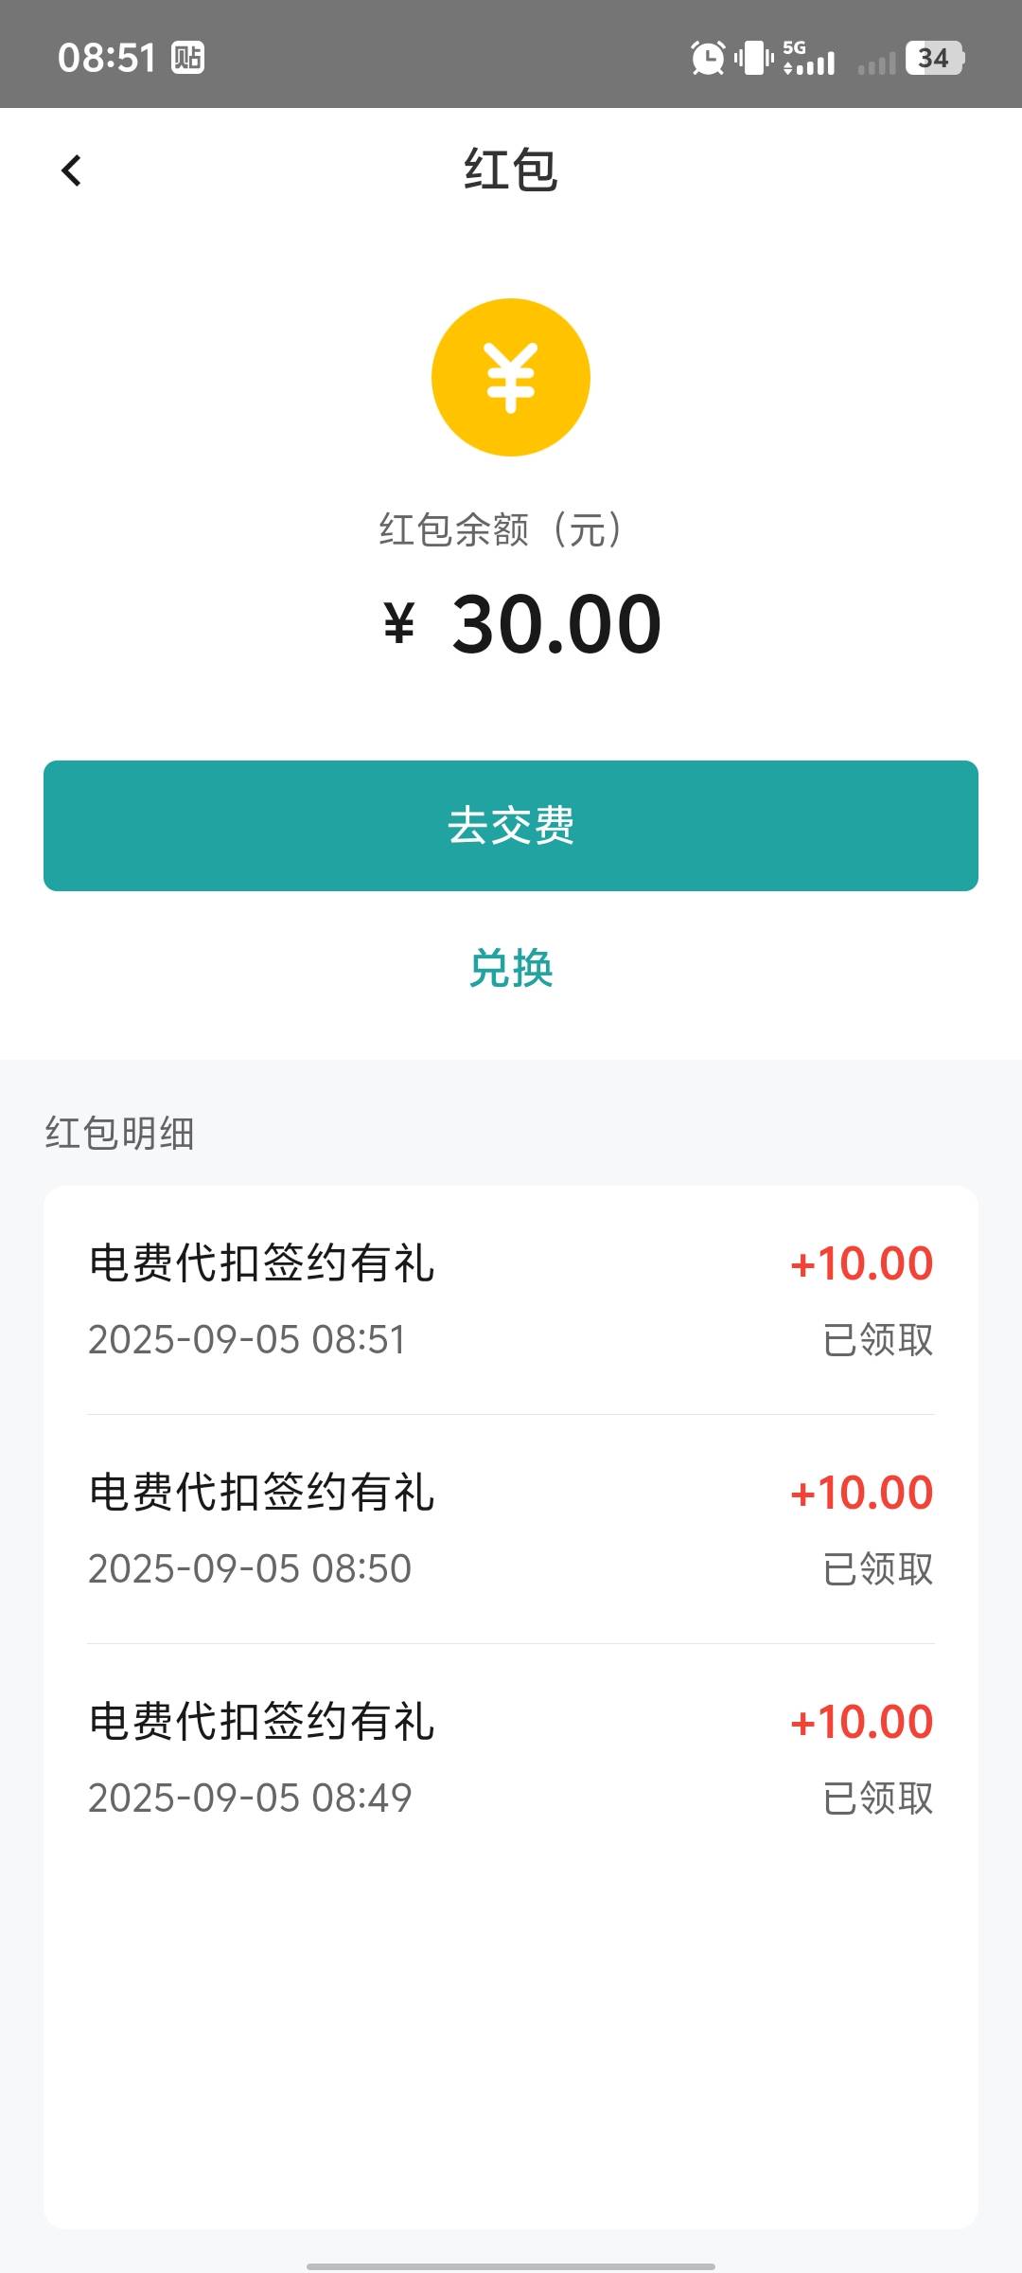The width and height of the screenshot is (1022, 2273).
Task: Open the 08:50 电费代扣签约有礼 entry
Action: click(511, 1530)
